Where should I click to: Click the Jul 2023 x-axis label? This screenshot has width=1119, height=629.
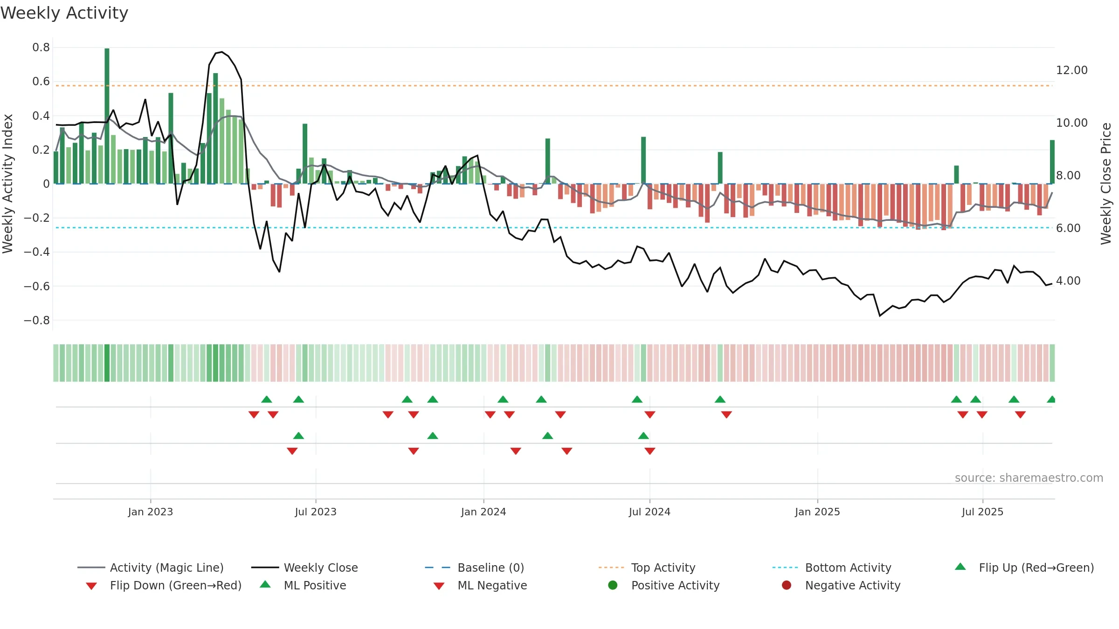[316, 512]
